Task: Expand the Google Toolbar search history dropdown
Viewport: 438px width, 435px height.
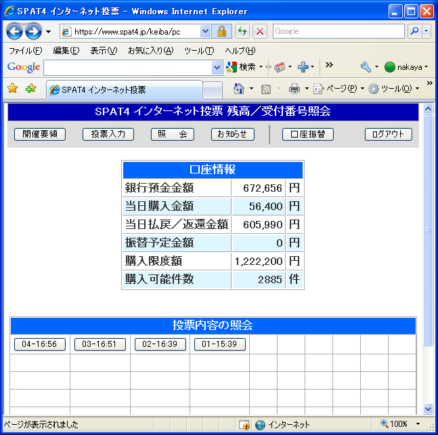Action: click(217, 68)
